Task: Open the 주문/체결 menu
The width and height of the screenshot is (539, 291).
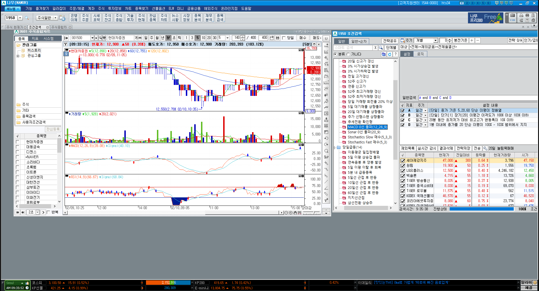Action: click(77, 9)
